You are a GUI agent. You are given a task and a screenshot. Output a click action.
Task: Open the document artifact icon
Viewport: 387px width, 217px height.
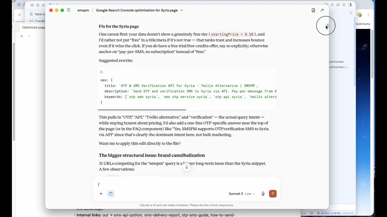313,10
